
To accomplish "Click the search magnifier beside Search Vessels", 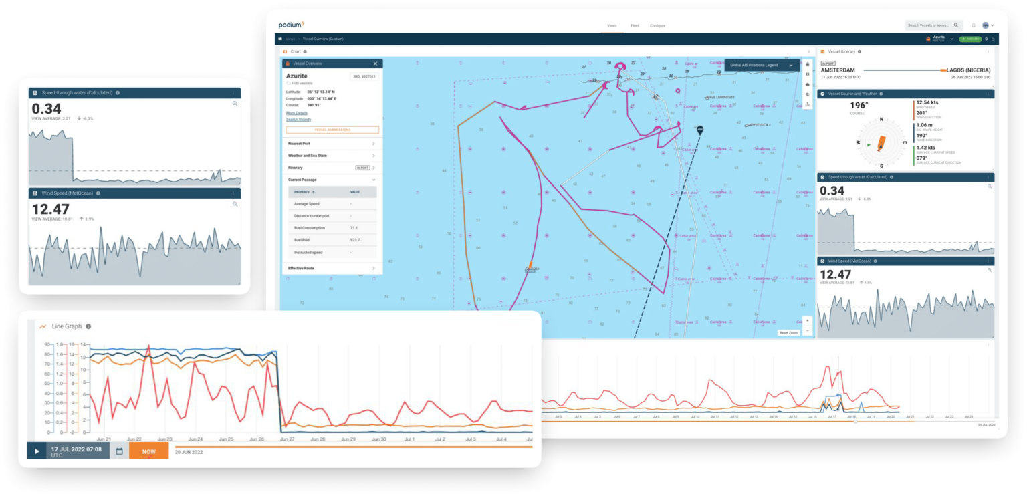I will (956, 25).
